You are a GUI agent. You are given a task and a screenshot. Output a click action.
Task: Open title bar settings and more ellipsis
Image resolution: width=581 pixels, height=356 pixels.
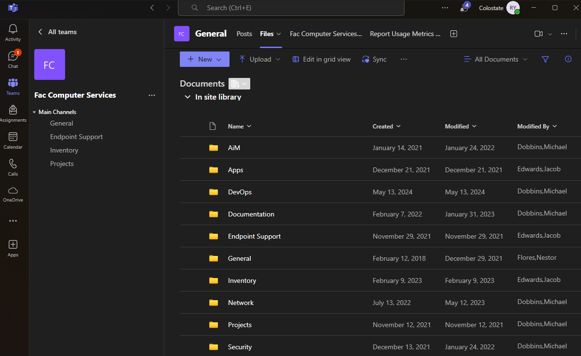[x=445, y=8]
